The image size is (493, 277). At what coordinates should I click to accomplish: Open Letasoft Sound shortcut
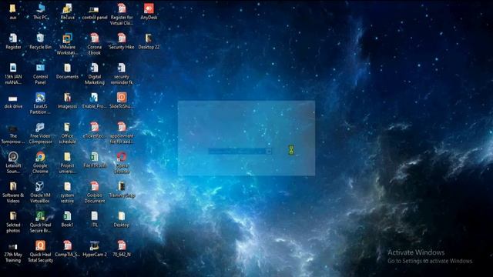point(13,162)
